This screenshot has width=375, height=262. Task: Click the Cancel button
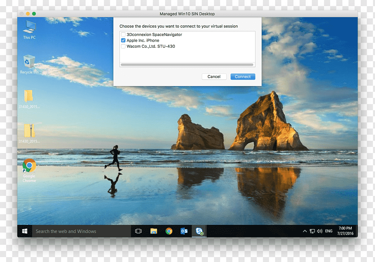point(214,77)
